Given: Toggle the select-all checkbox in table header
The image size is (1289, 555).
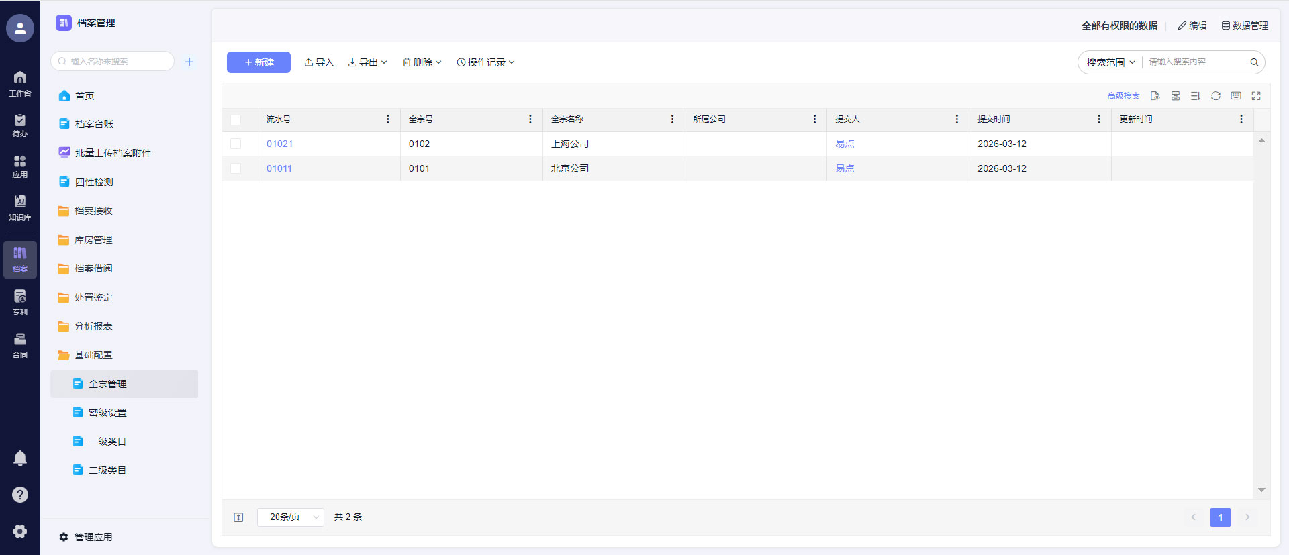Looking at the screenshot, I should (x=236, y=119).
